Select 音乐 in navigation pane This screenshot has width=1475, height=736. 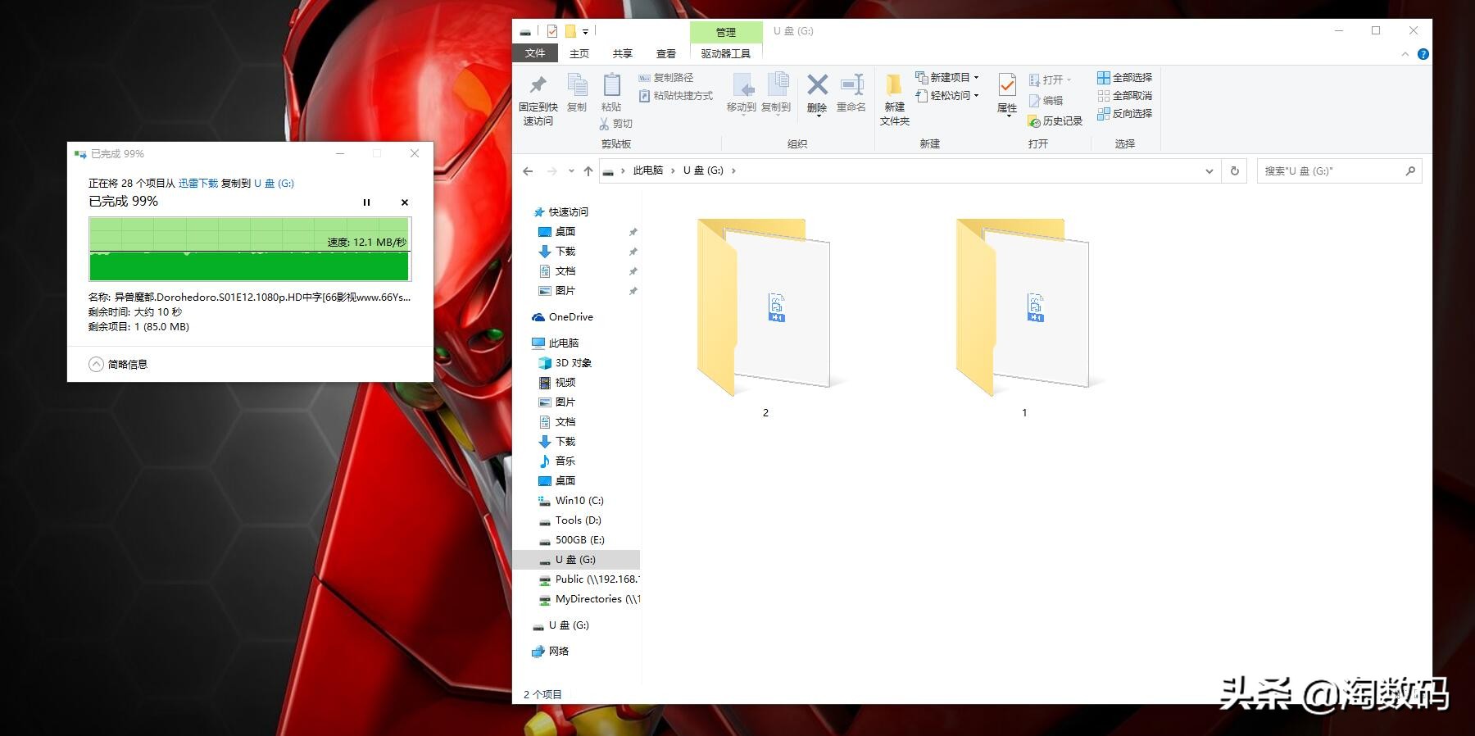[x=557, y=461]
